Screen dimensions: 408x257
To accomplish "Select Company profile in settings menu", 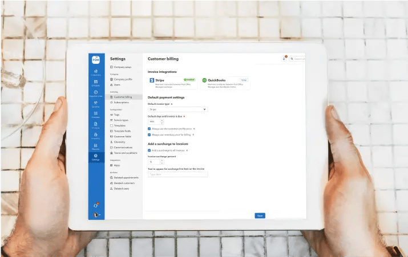I will 123,79.
